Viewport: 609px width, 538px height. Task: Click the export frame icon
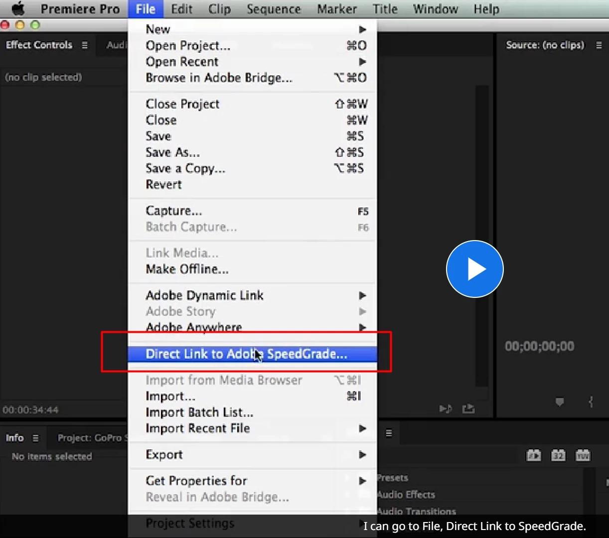[x=468, y=409]
